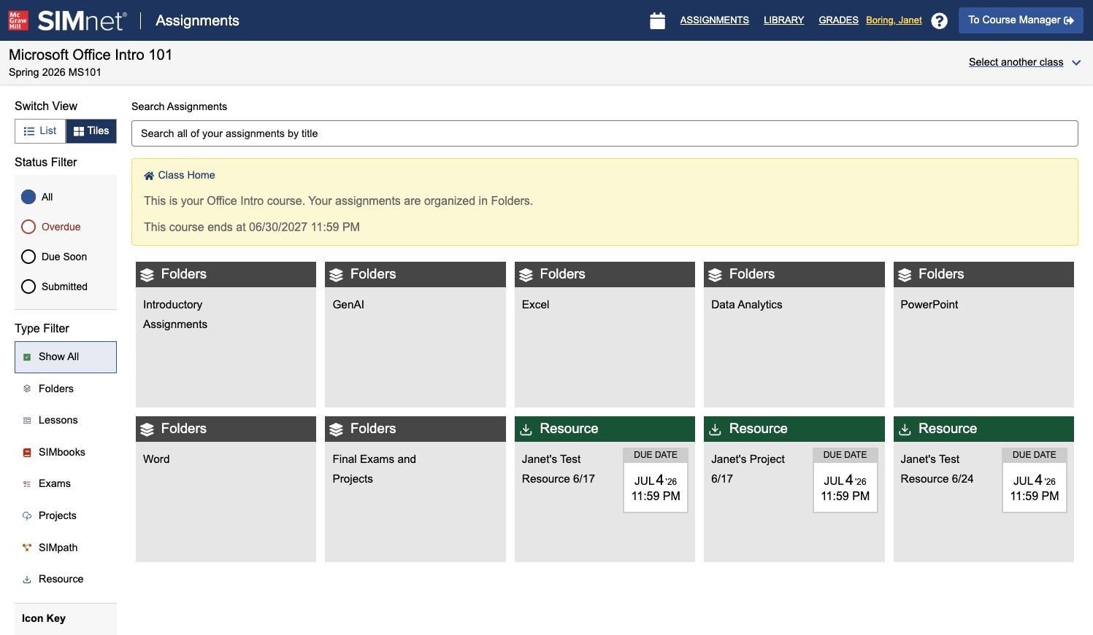Click folder stack icon on GenAI tile
This screenshot has width=1093, height=635.
click(336, 275)
